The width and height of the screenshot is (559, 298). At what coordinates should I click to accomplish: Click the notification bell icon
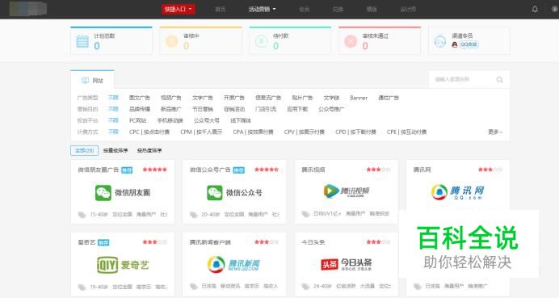[x=535, y=9]
